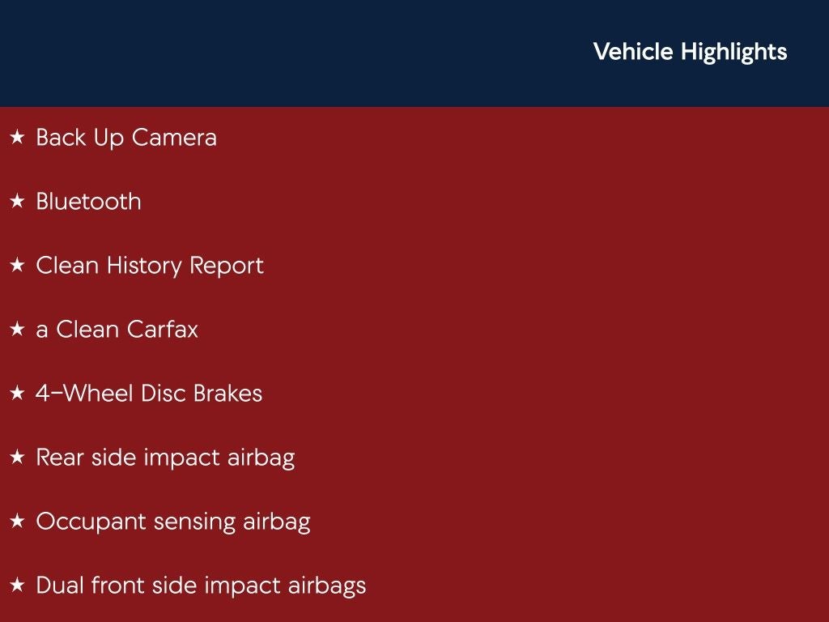Select the Bluetooth highlight text
The height and width of the screenshot is (622, 829).
(x=88, y=202)
